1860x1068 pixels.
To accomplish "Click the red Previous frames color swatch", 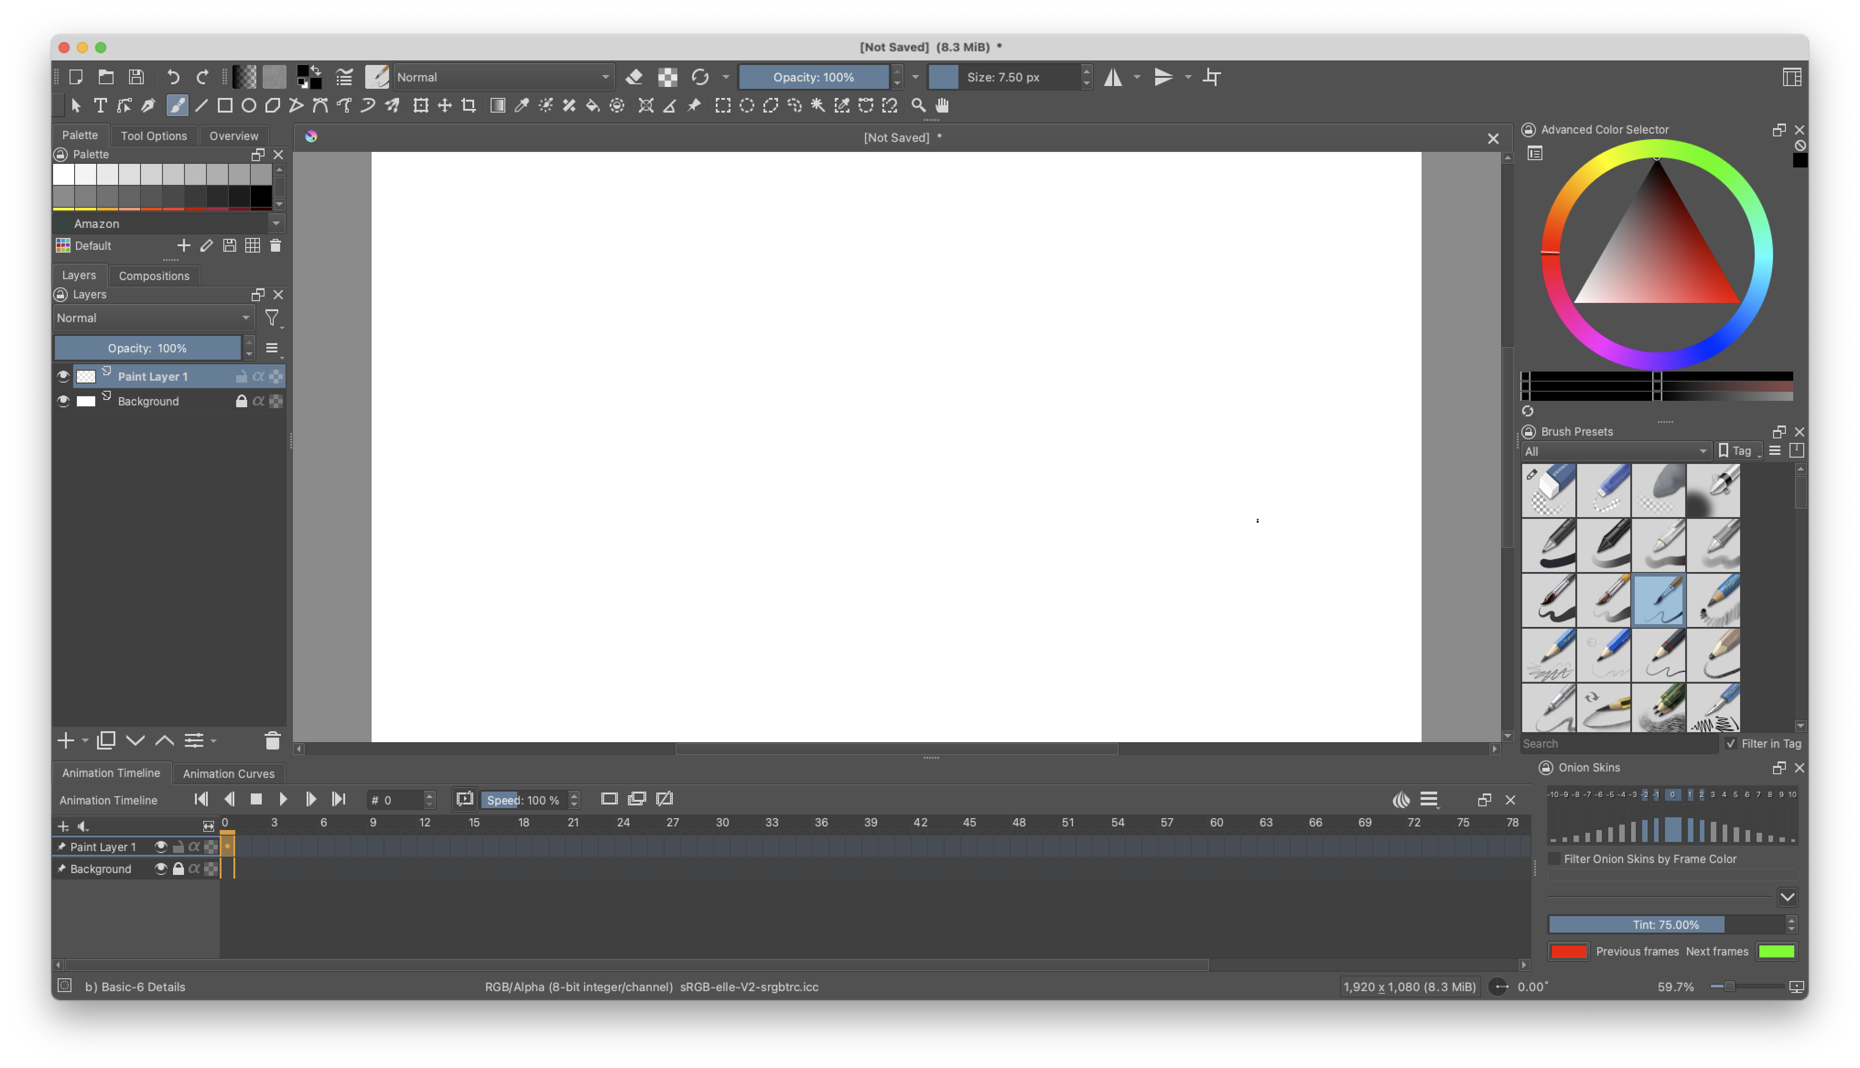I will point(1568,951).
